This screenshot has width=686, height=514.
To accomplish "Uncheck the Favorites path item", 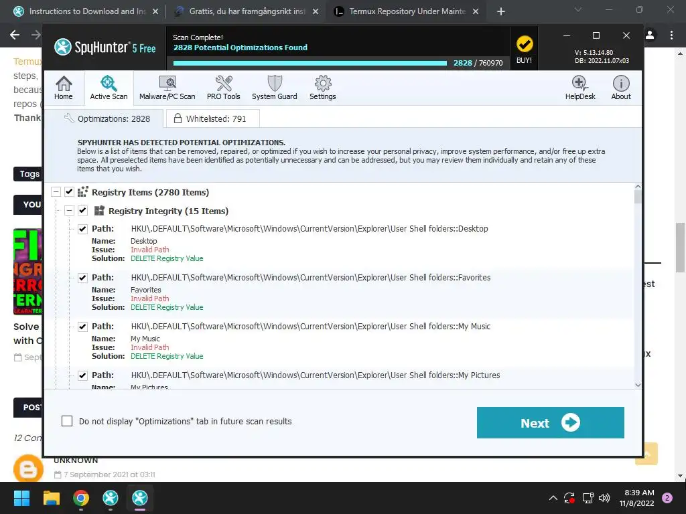I will click(82, 278).
